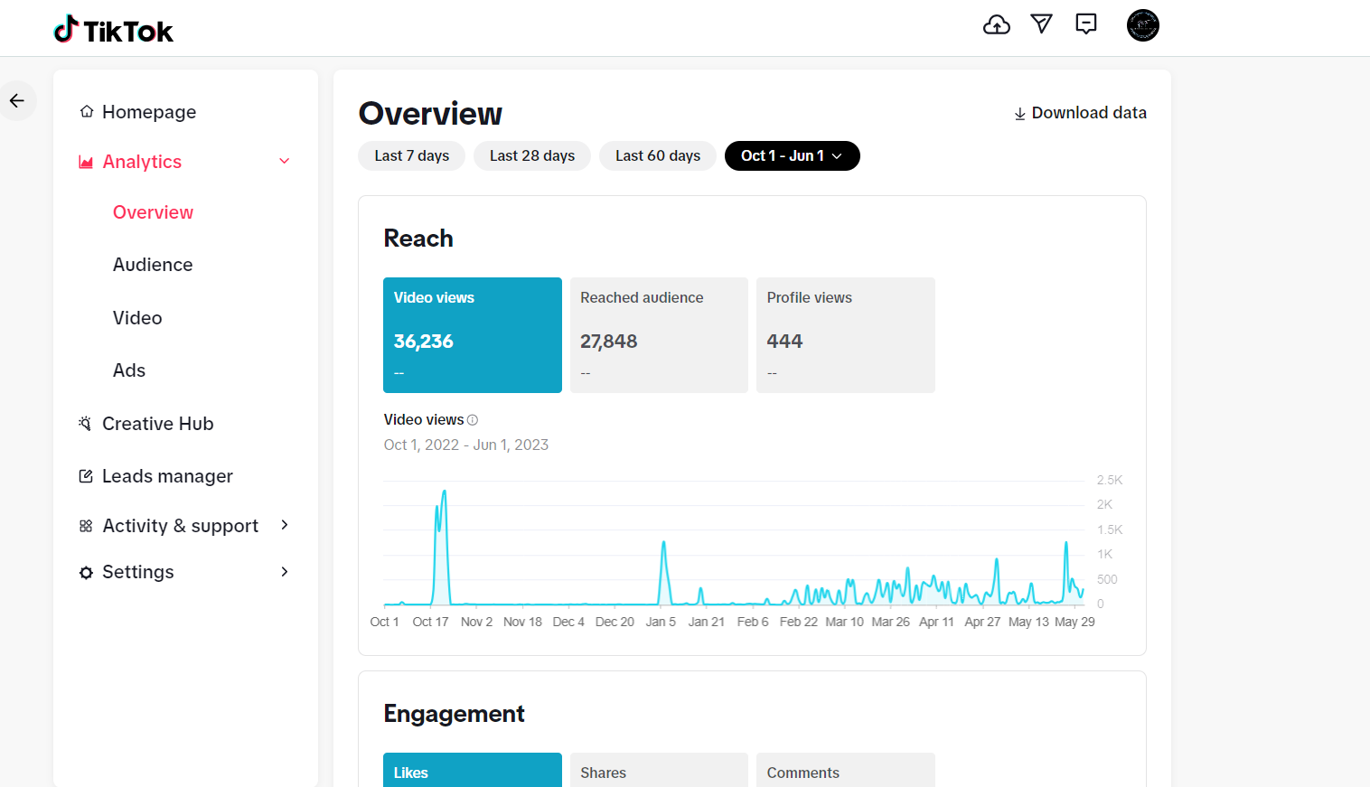The height and width of the screenshot is (787, 1370).
Task: Open Settings in the sidebar
Action: [138, 572]
